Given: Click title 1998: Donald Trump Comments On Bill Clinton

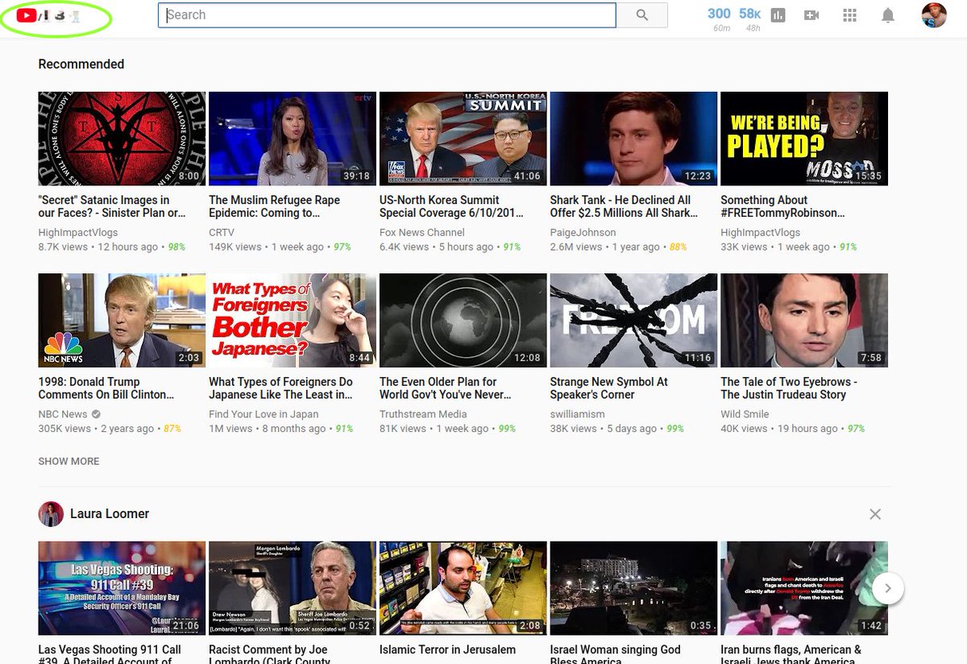Looking at the screenshot, I should (x=106, y=388).
